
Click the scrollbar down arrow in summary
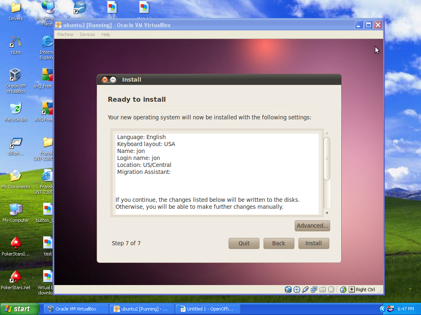[x=327, y=213]
